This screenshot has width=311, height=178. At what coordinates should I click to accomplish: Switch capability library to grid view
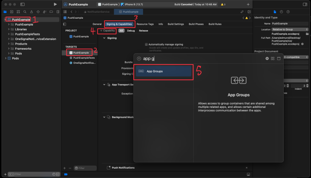point(273,59)
